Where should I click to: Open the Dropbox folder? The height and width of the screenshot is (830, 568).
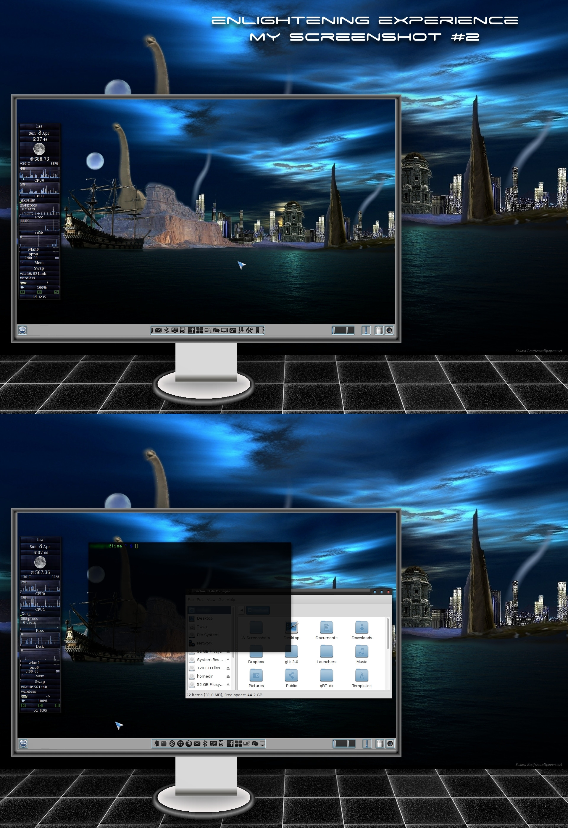(x=256, y=655)
